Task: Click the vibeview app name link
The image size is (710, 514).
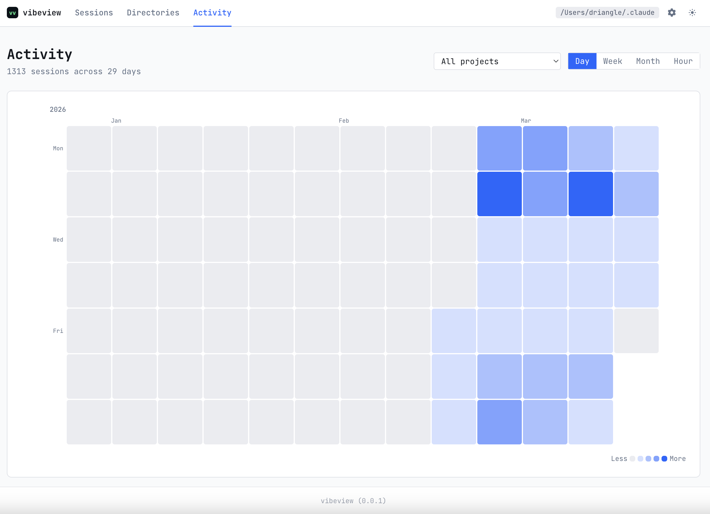Action: pyautogui.click(x=42, y=13)
